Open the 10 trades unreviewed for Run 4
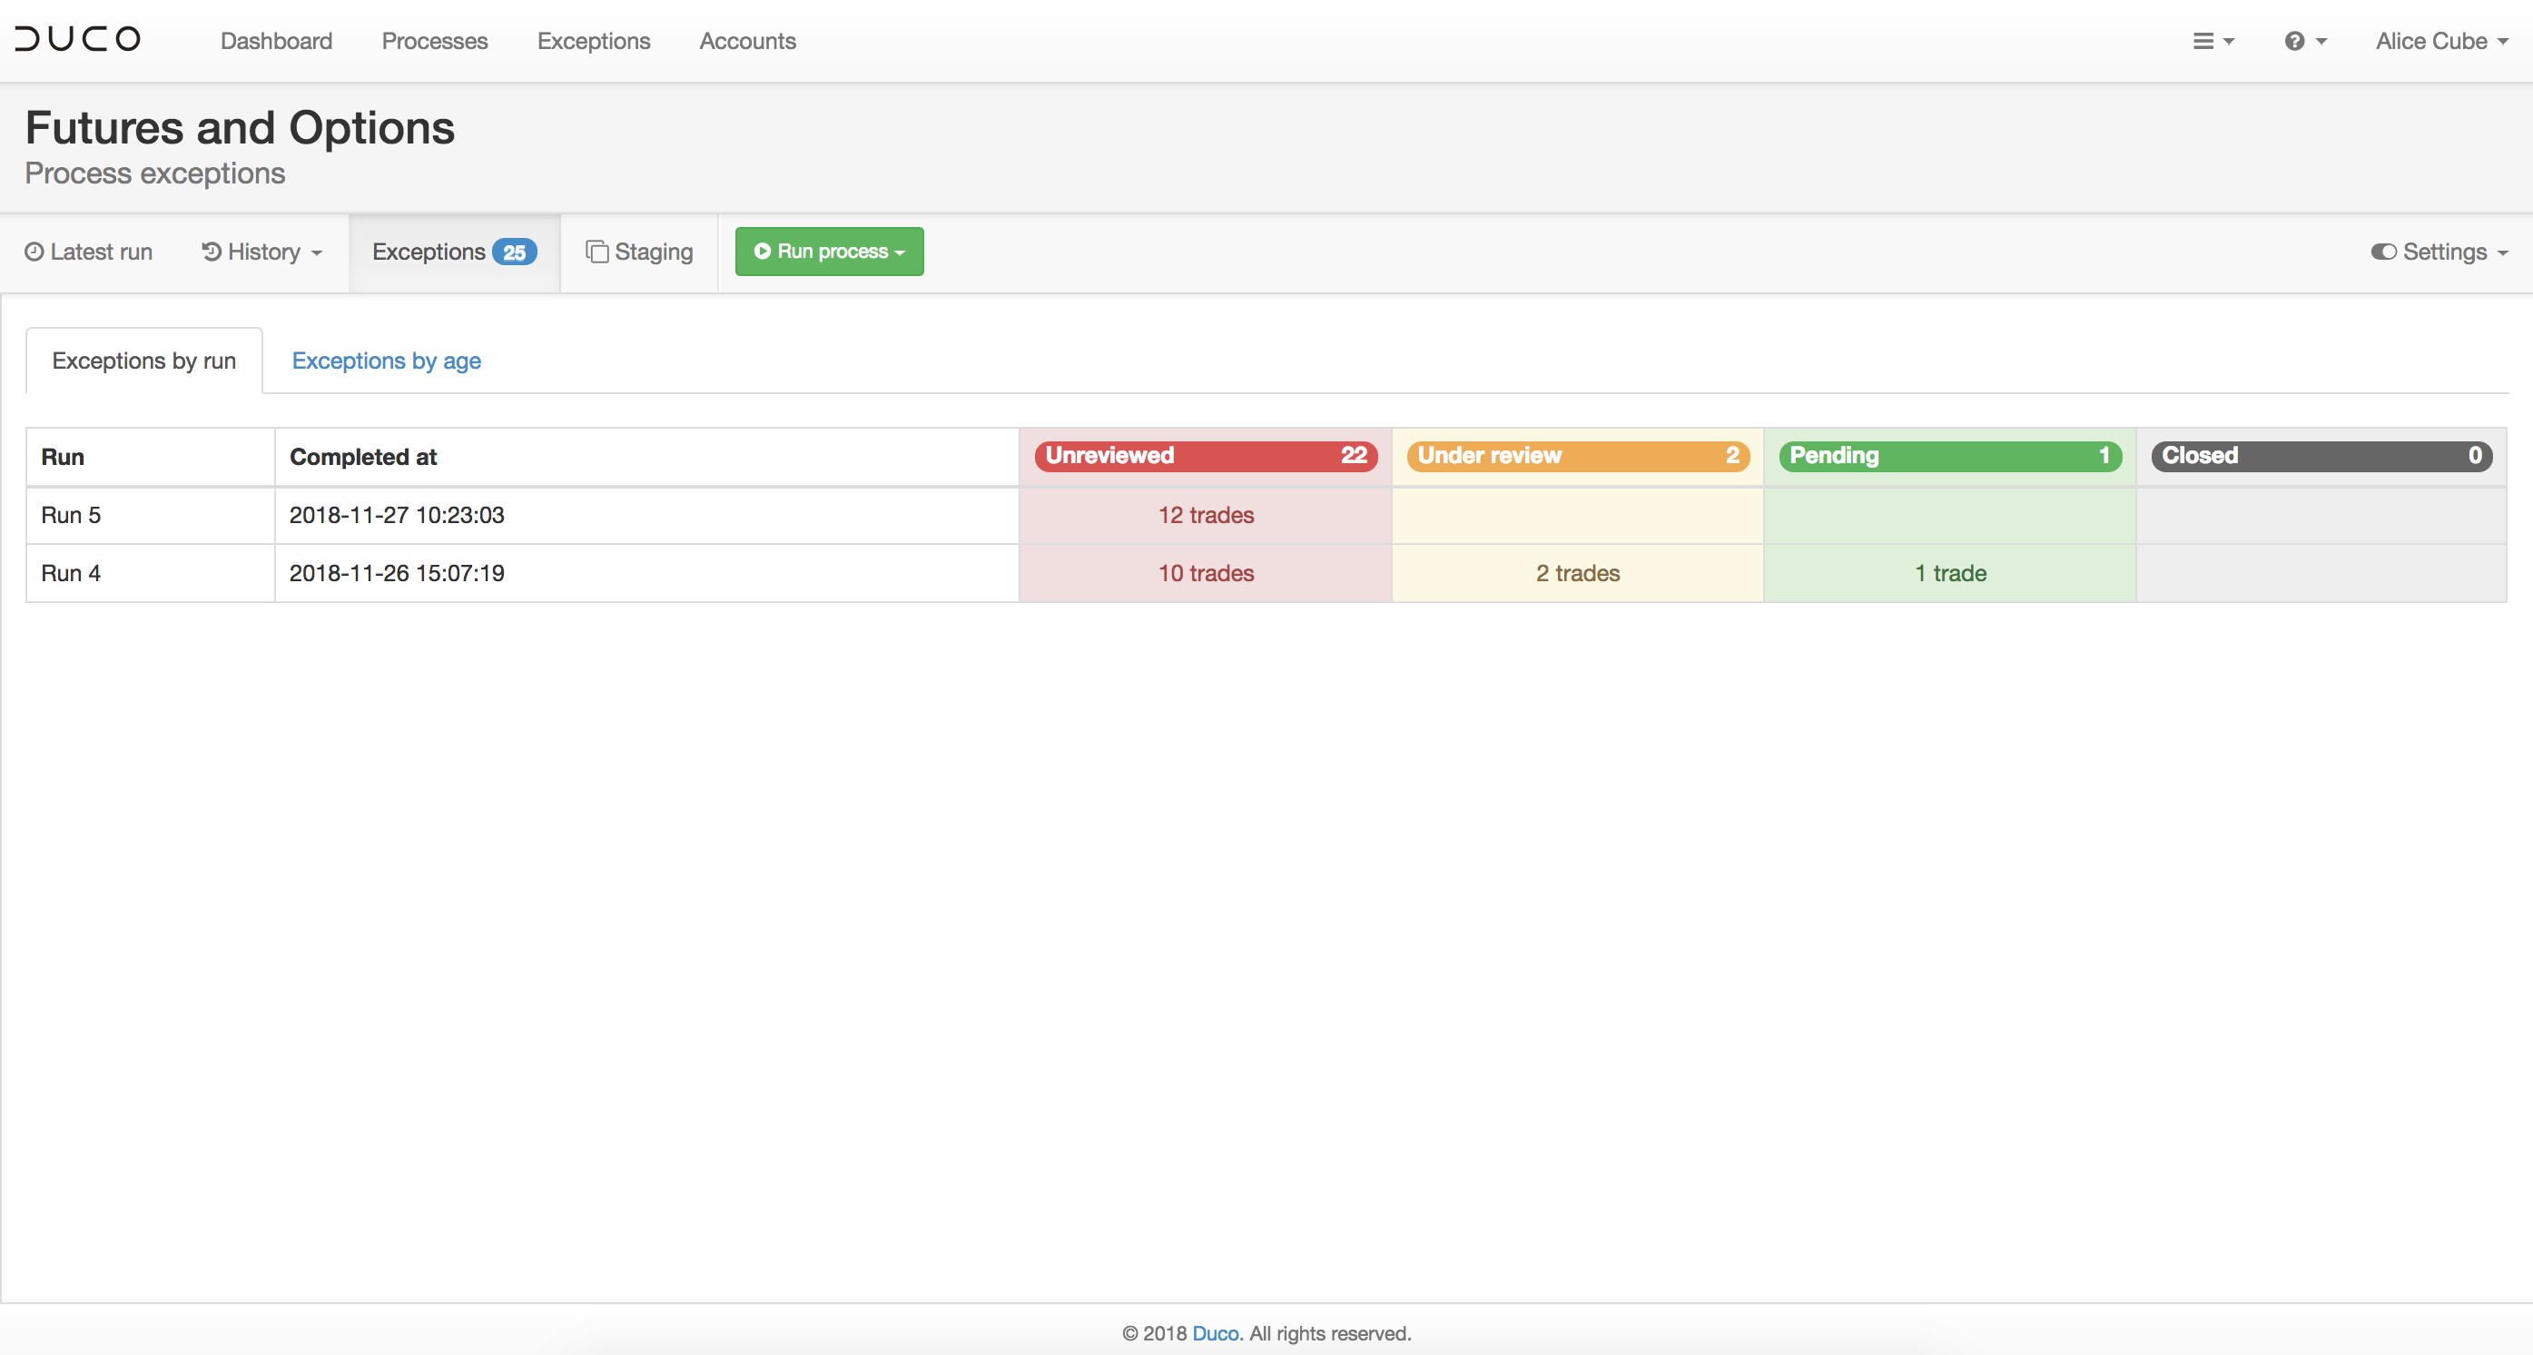Image resolution: width=2533 pixels, height=1355 pixels. [1207, 573]
